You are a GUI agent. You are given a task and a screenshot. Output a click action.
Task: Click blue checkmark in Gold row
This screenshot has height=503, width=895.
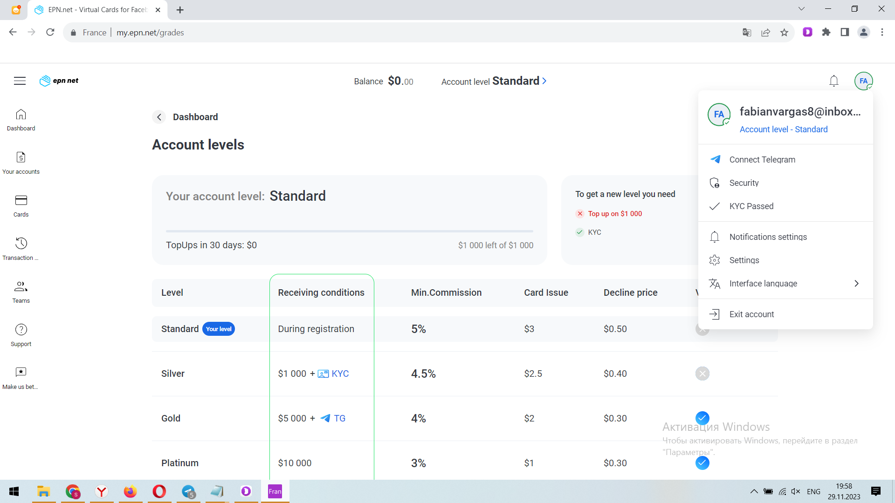pyautogui.click(x=702, y=418)
